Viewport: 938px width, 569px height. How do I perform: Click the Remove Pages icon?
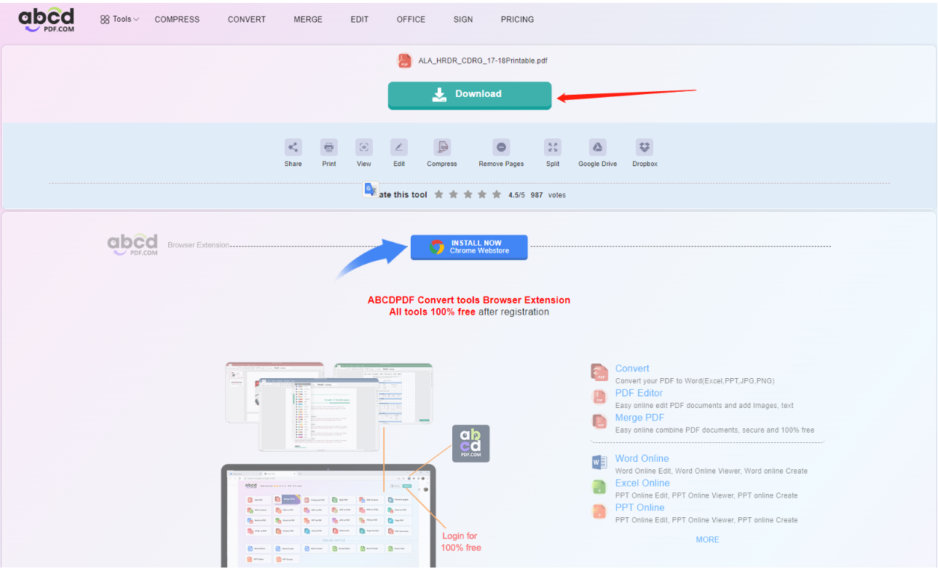(x=501, y=147)
